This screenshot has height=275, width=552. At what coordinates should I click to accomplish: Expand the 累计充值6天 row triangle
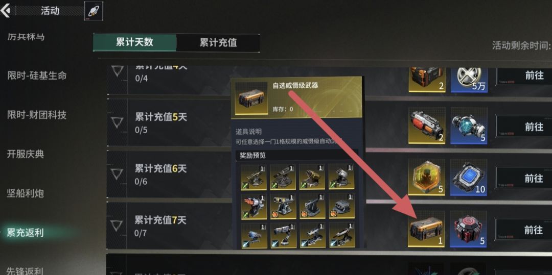pos(117,174)
